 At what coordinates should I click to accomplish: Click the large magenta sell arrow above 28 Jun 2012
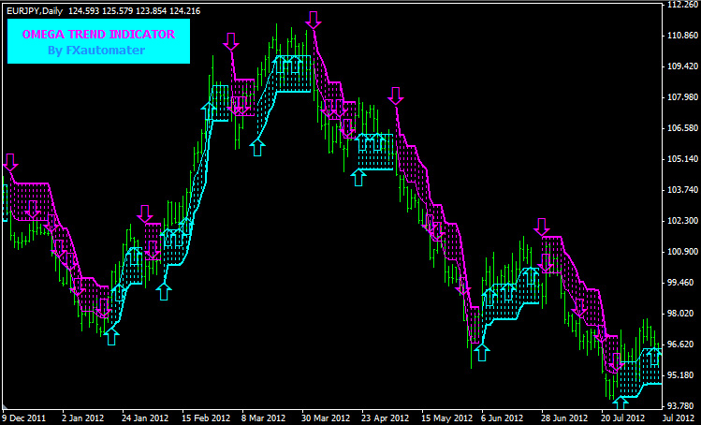542,227
